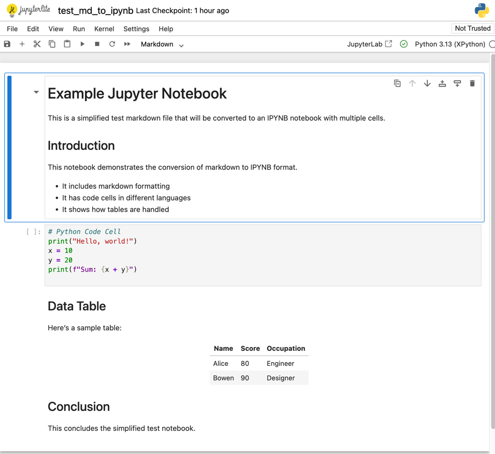Click the Occupation column header
This screenshot has height=454, width=495.
click(286, 348)
